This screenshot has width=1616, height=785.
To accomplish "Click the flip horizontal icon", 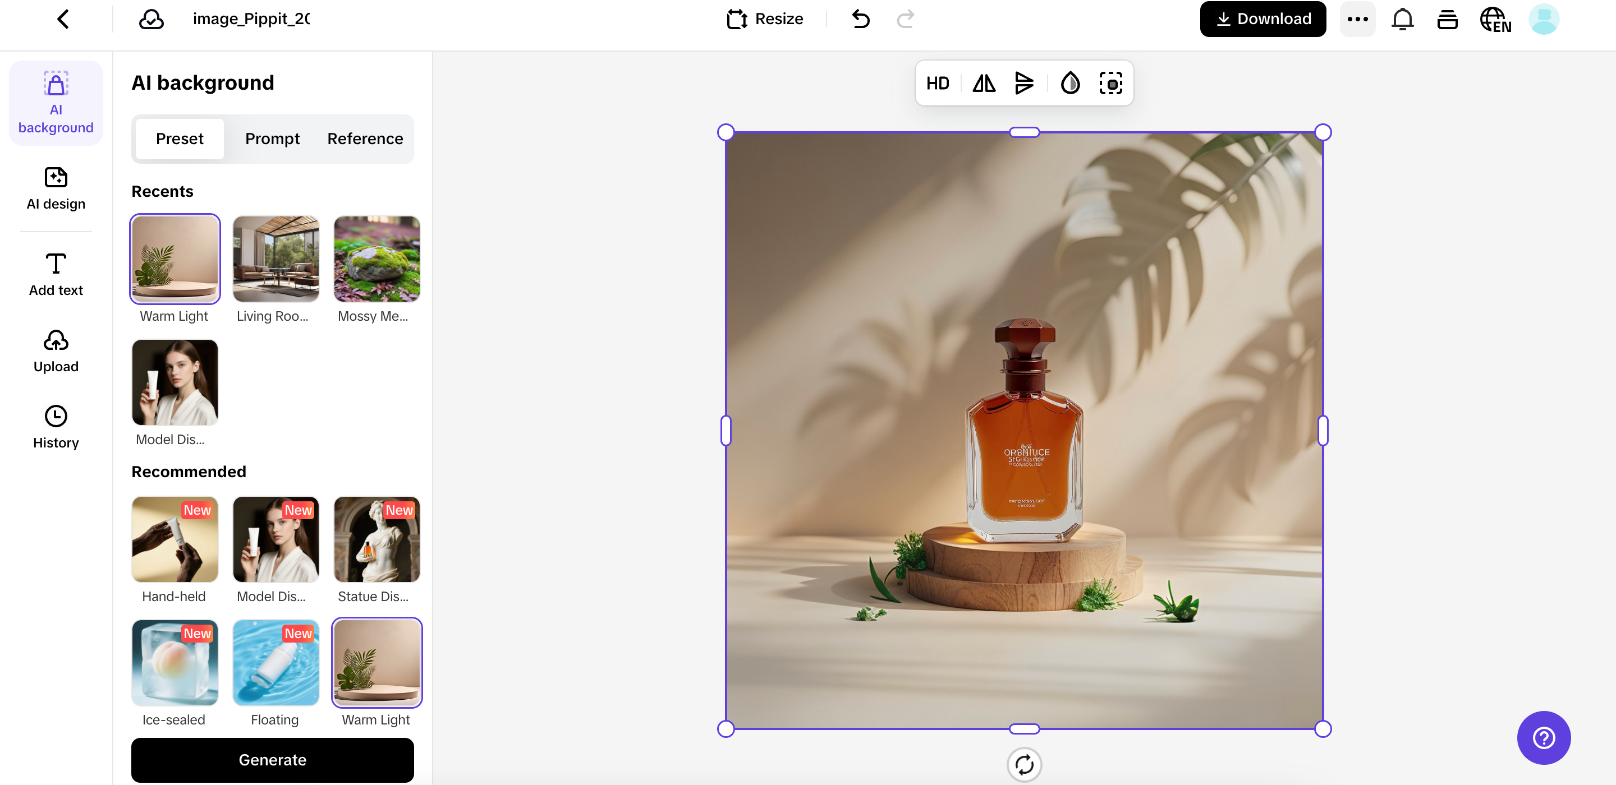I will 983,84.
